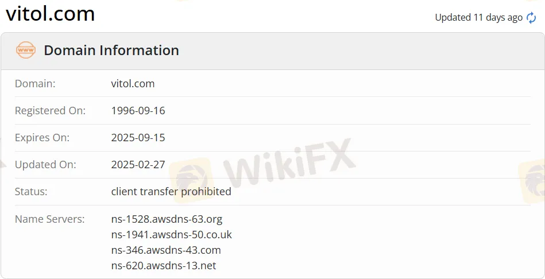Click the Expires On label
545x279 pixels.
click(42, 138)
